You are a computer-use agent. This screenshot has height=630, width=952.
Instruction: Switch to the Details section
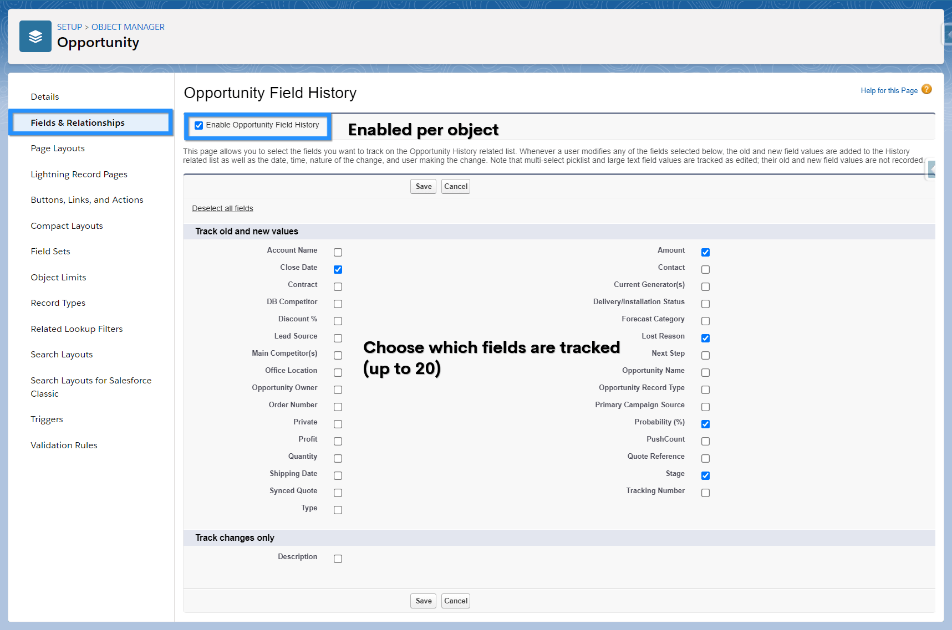click(45, 96)
